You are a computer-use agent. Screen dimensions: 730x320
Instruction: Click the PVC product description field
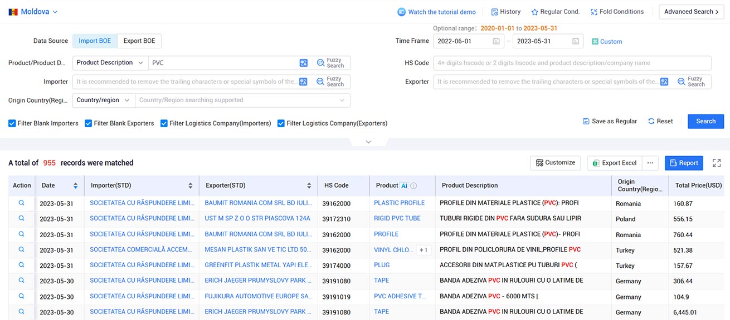point(223,63)
